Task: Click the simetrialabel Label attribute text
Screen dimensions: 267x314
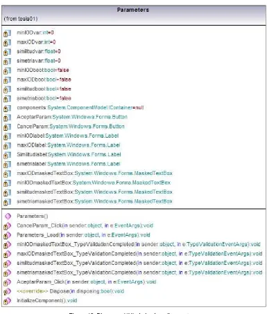Action: [x=69, y=164]
